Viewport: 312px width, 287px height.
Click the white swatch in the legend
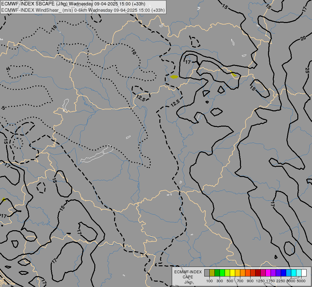click(x=304, y=273)
